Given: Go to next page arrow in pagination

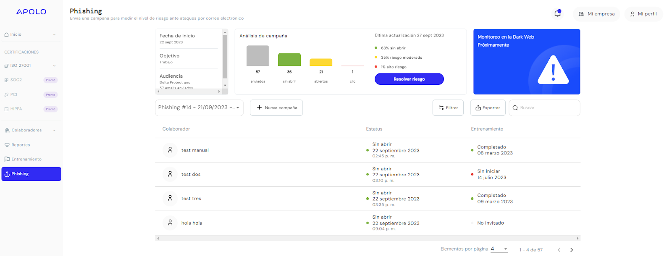Looking at the screenshot, I should (572, 250).
